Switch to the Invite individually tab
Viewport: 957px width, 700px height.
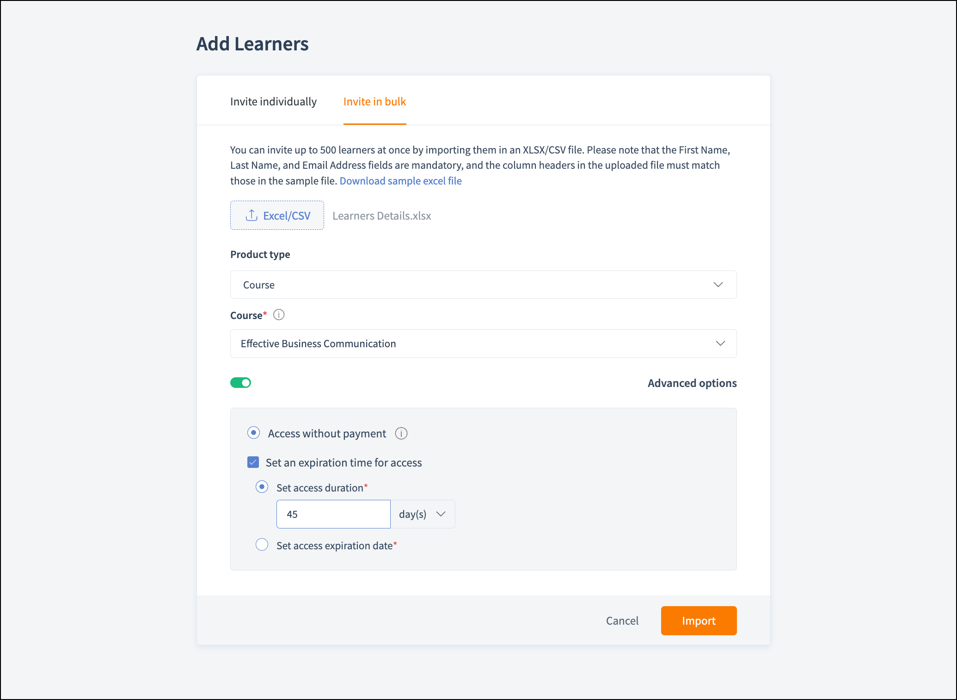(x=273, y=102)
